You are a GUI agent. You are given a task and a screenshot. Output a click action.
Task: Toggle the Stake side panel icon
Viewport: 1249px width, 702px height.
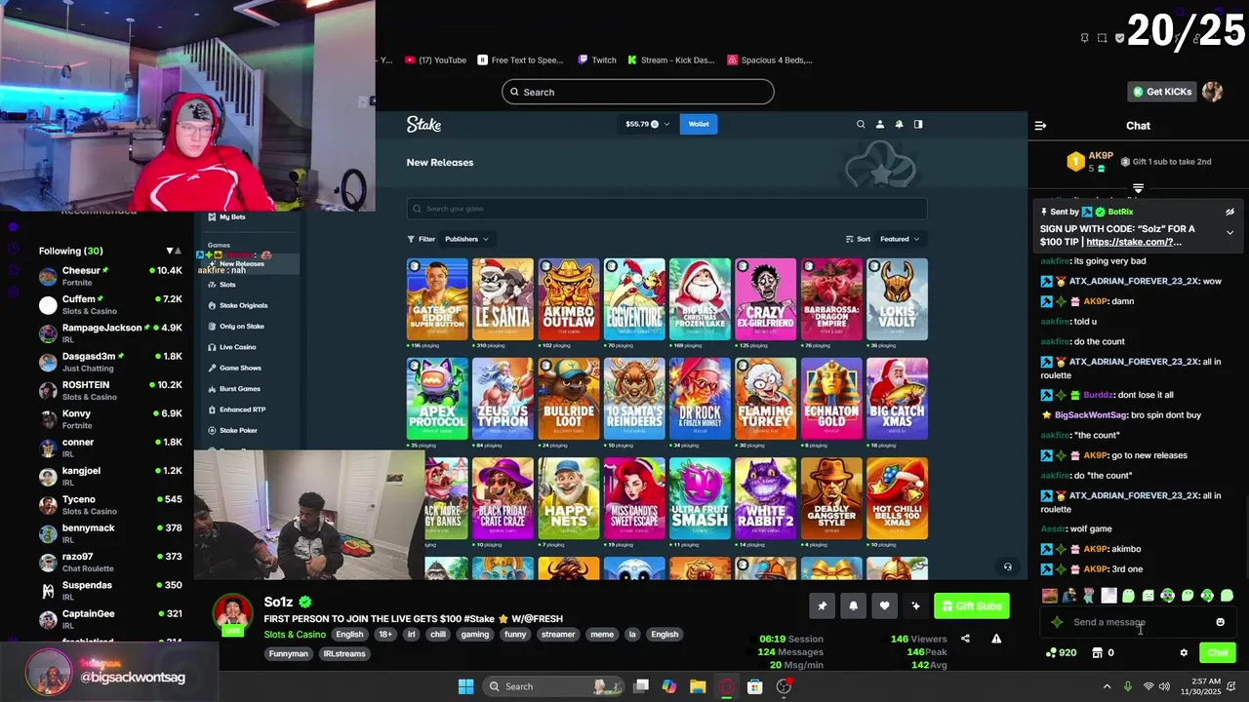[917, 124]
